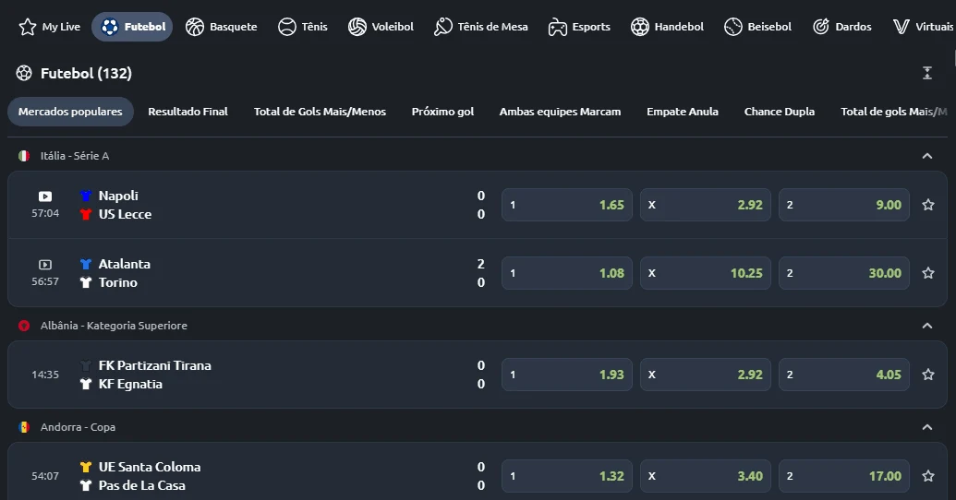
Task: Open the FK Partizani Tirana team name
Action: [155, 365]
